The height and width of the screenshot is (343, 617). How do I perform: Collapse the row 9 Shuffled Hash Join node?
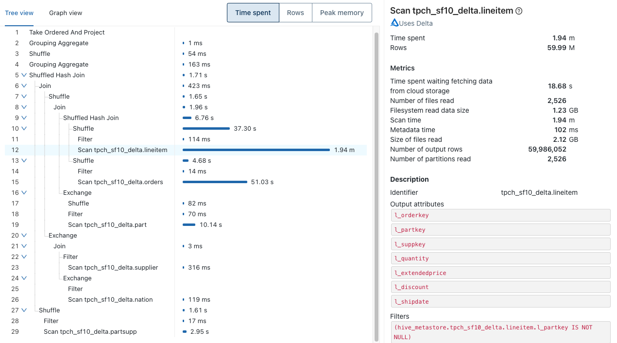click(24, 118)
